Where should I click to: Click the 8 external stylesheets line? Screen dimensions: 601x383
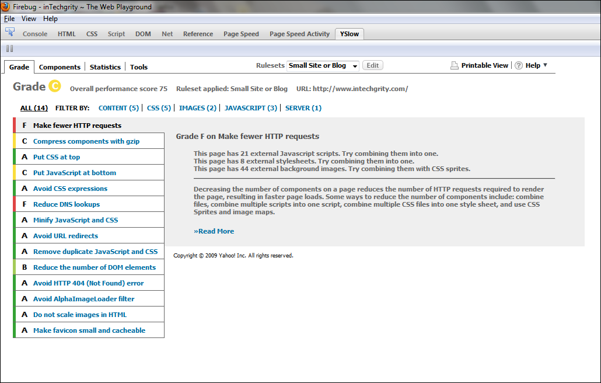tap(304, 161)
